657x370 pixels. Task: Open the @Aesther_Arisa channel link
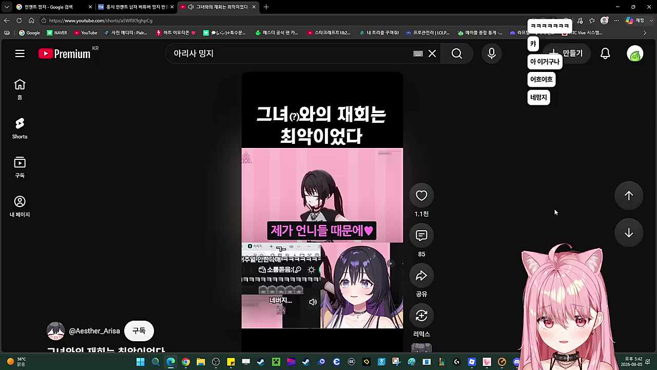(94, 331)
